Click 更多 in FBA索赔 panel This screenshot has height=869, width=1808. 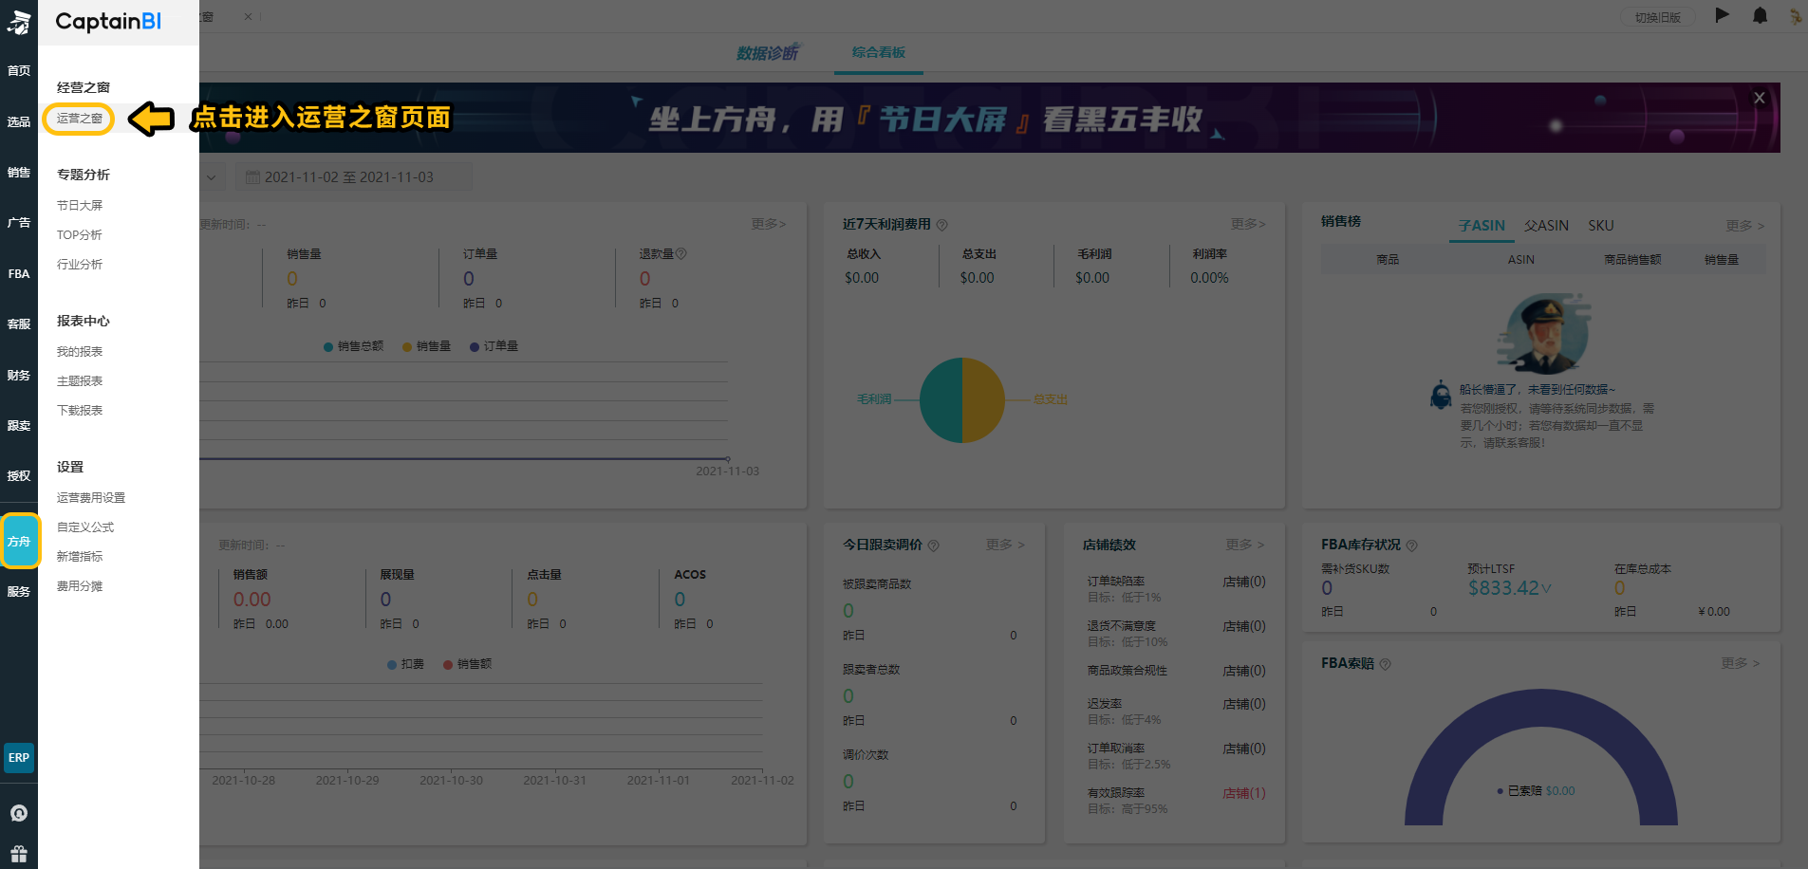point(1741,663)
